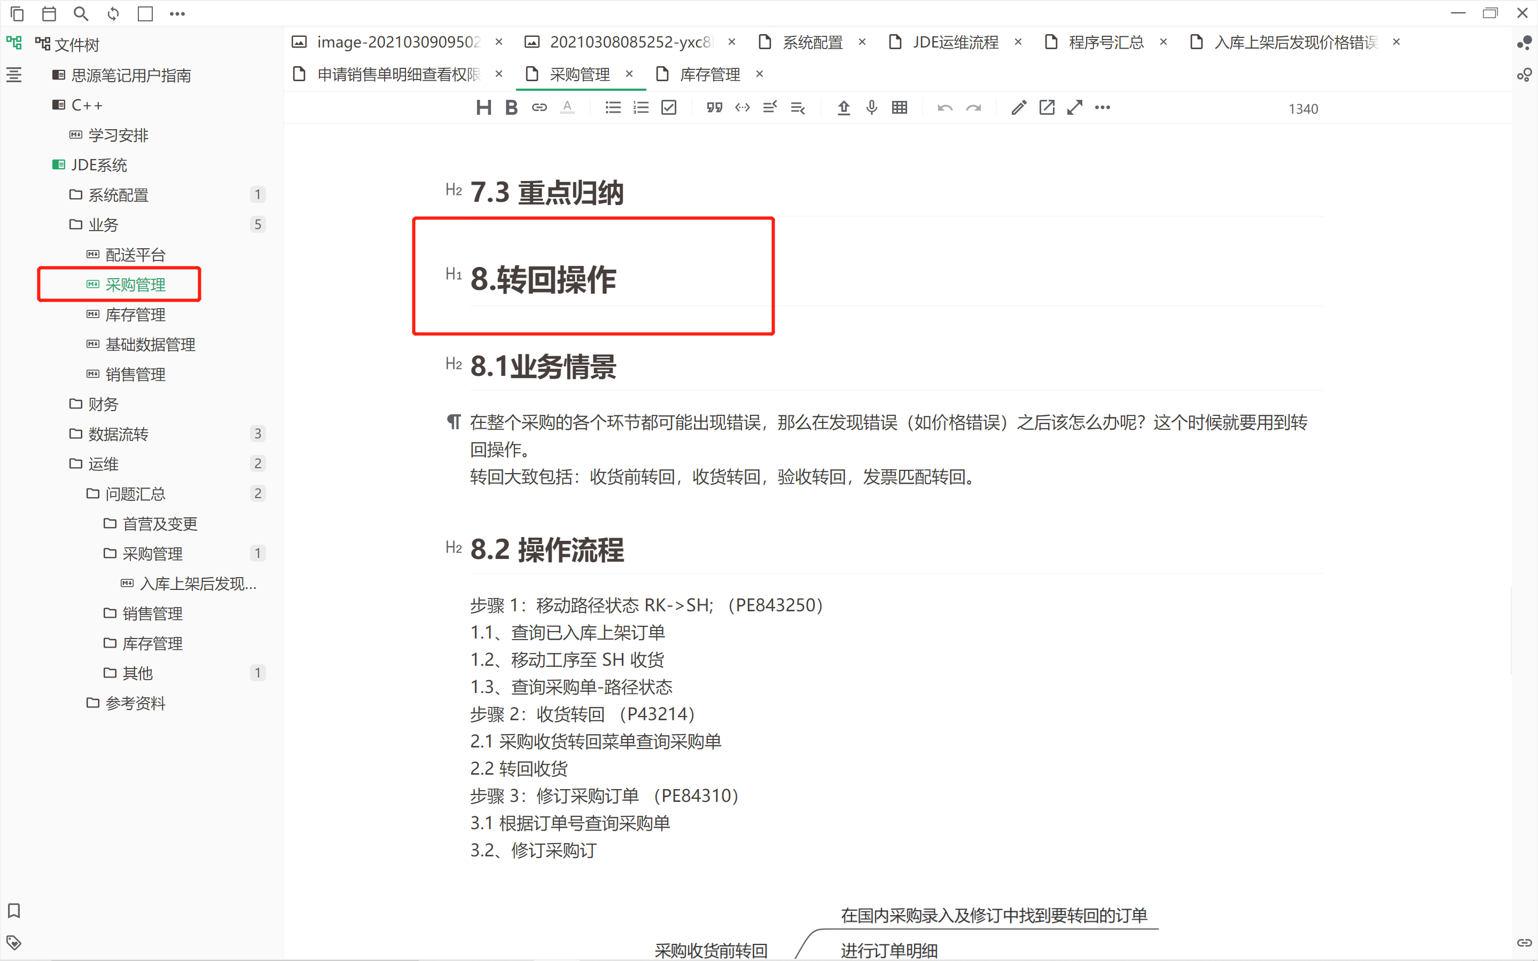
Task: Click the quote block icon
Action: (x=714, y=108)
